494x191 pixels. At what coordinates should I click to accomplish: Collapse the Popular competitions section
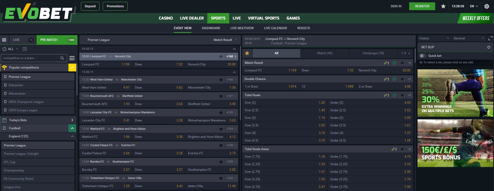[x=72, y=67]
